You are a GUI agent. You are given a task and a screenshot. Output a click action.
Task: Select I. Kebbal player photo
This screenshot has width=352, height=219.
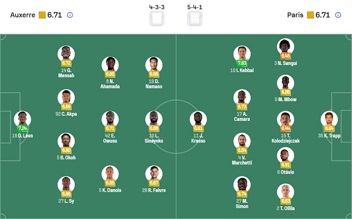coord(242,54)
